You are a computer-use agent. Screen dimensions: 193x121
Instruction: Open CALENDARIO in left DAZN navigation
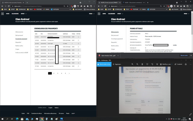coord(15,14)
